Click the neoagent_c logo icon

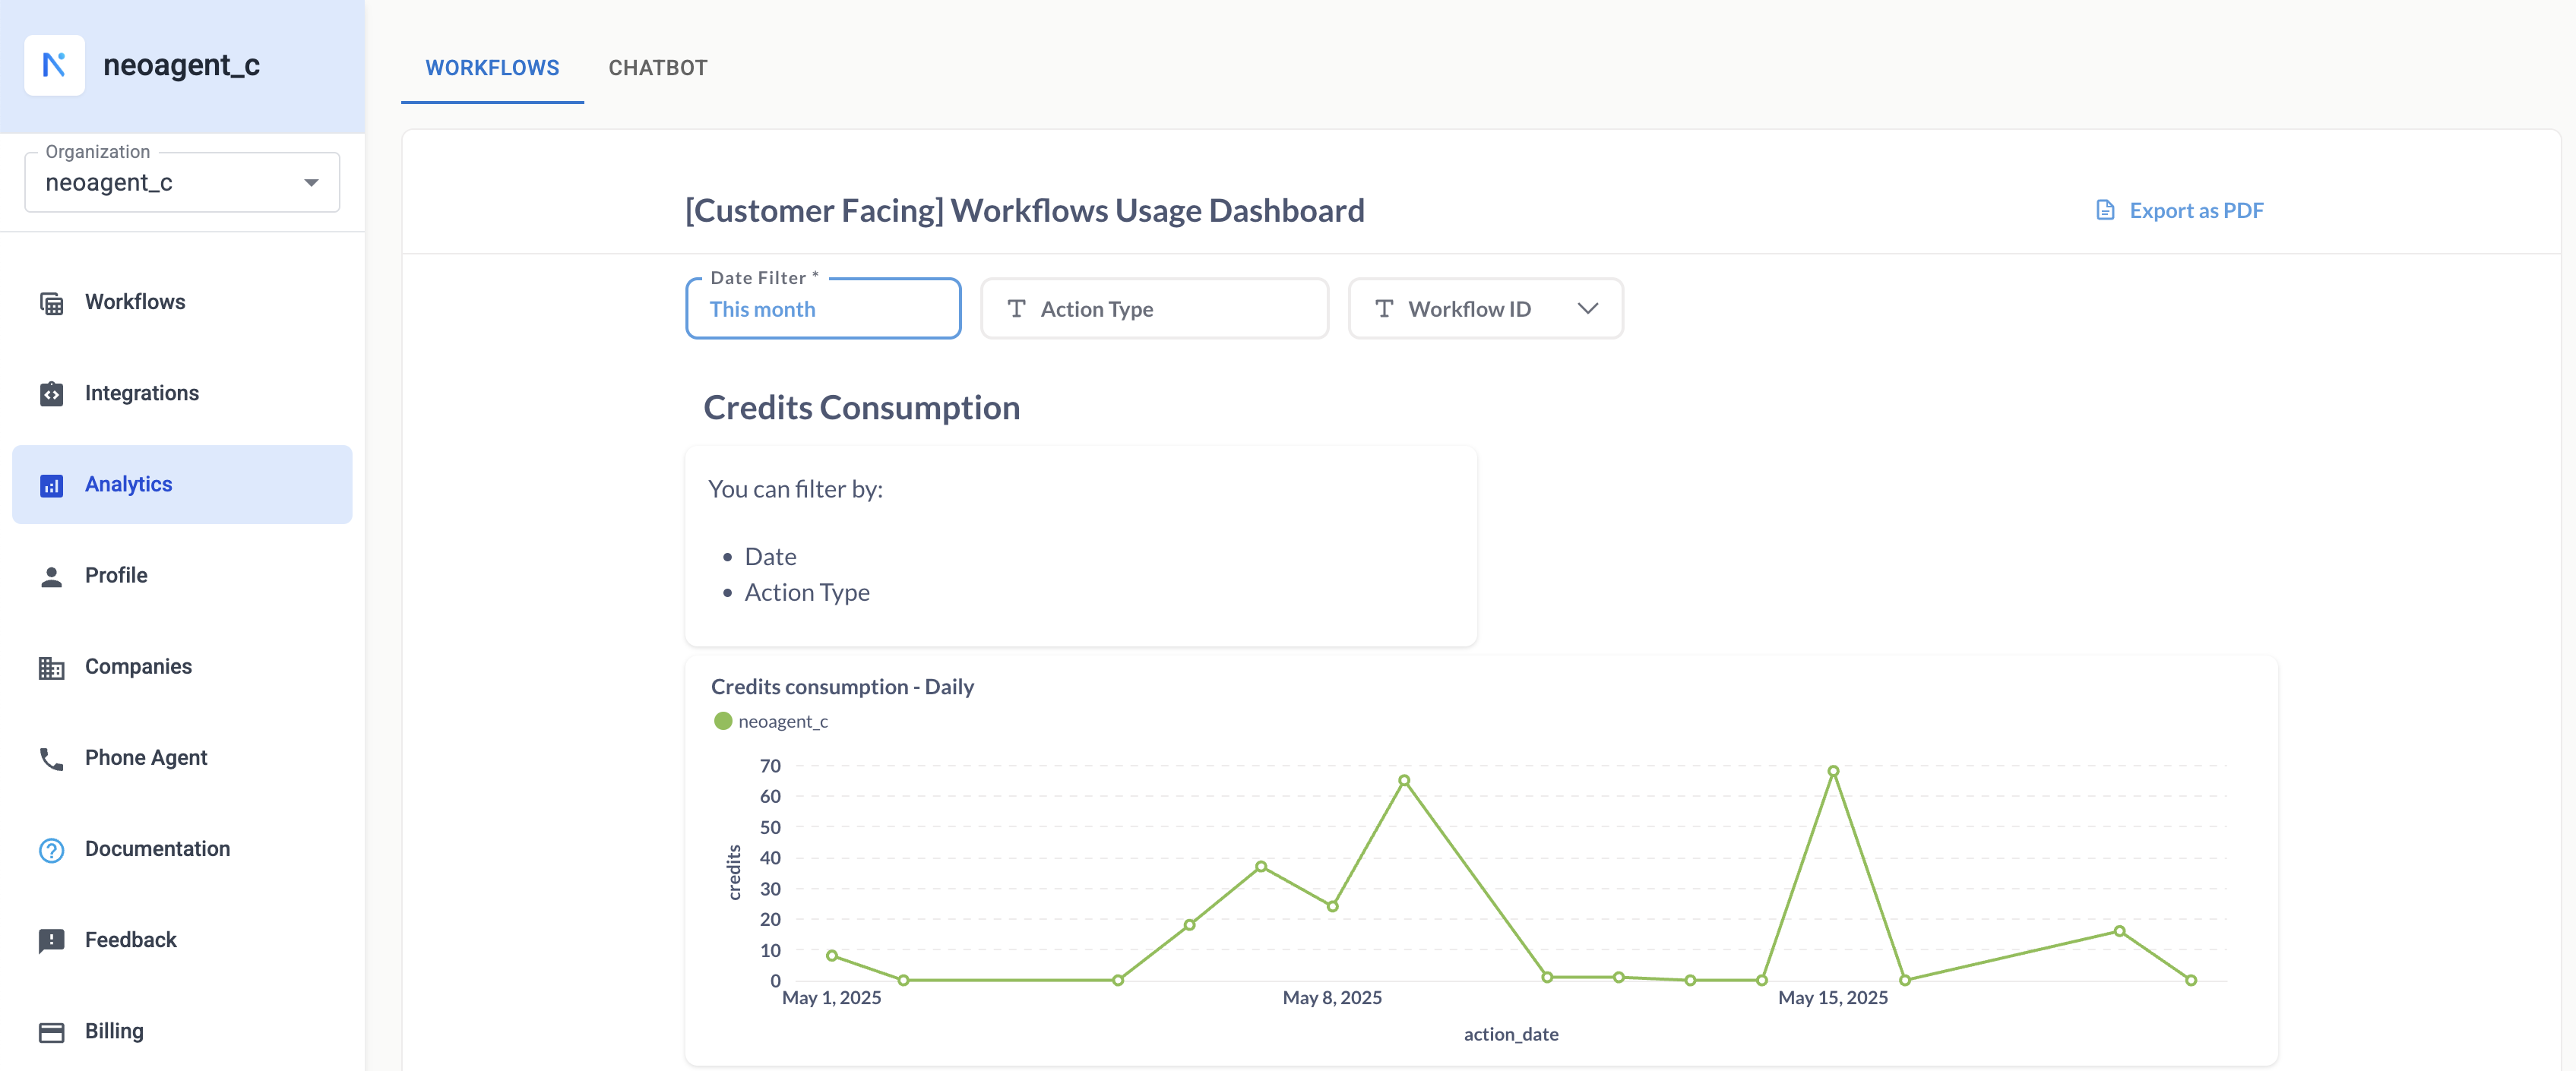tap(54, 65)
